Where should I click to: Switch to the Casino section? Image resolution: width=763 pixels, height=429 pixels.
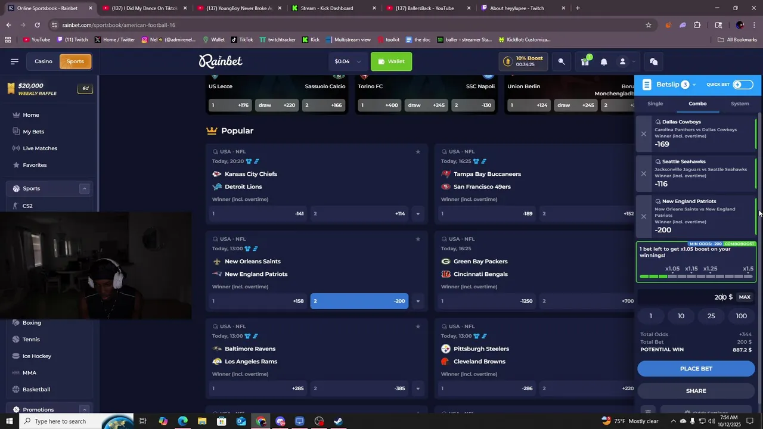coord(43,61)
